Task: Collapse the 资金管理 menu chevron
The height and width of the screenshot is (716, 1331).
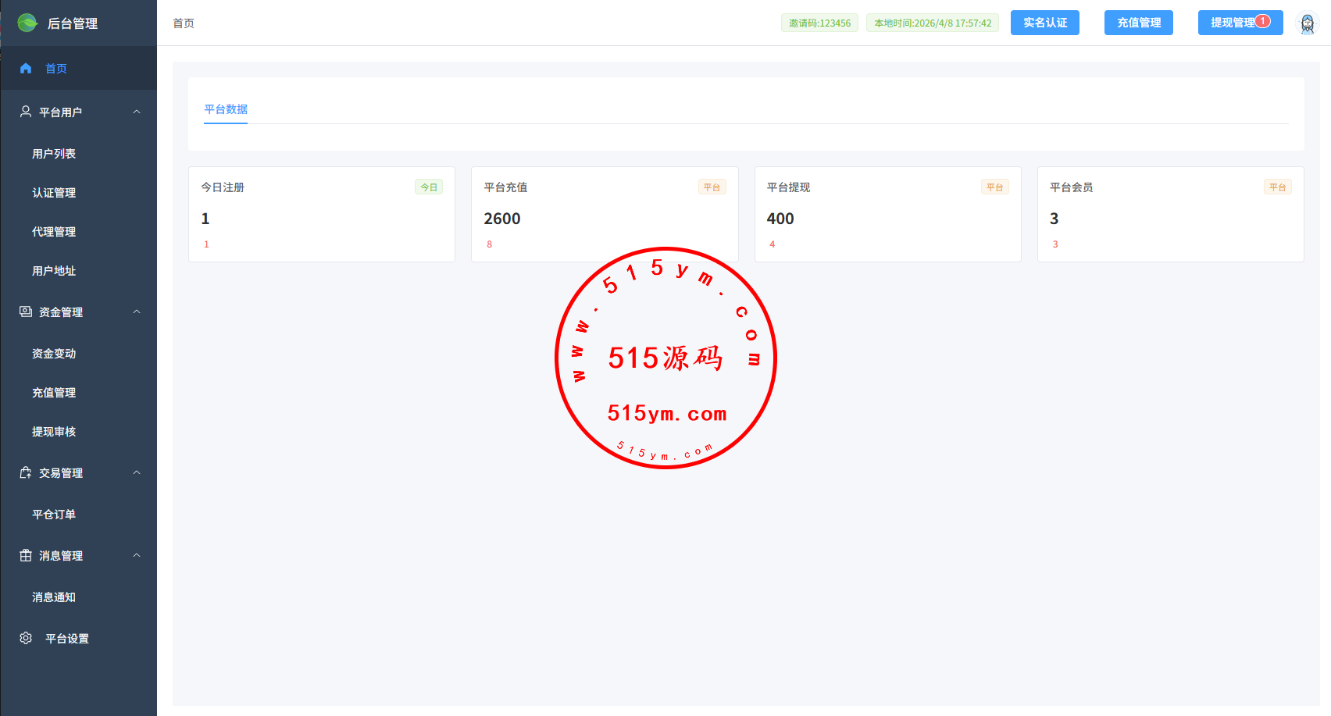Action: point(137,312)
